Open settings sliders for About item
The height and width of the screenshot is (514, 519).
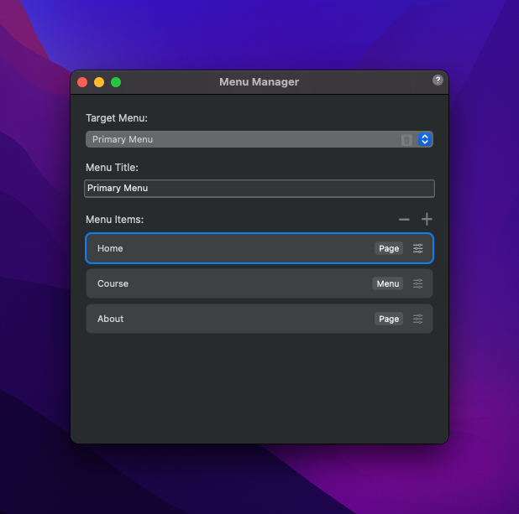(x=418, y=319)
